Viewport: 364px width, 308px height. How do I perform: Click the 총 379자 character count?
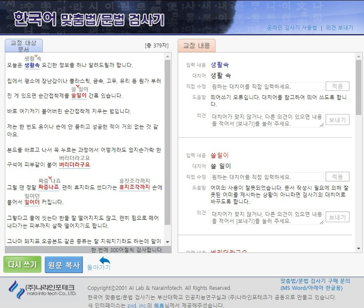[x=157, y=46]
